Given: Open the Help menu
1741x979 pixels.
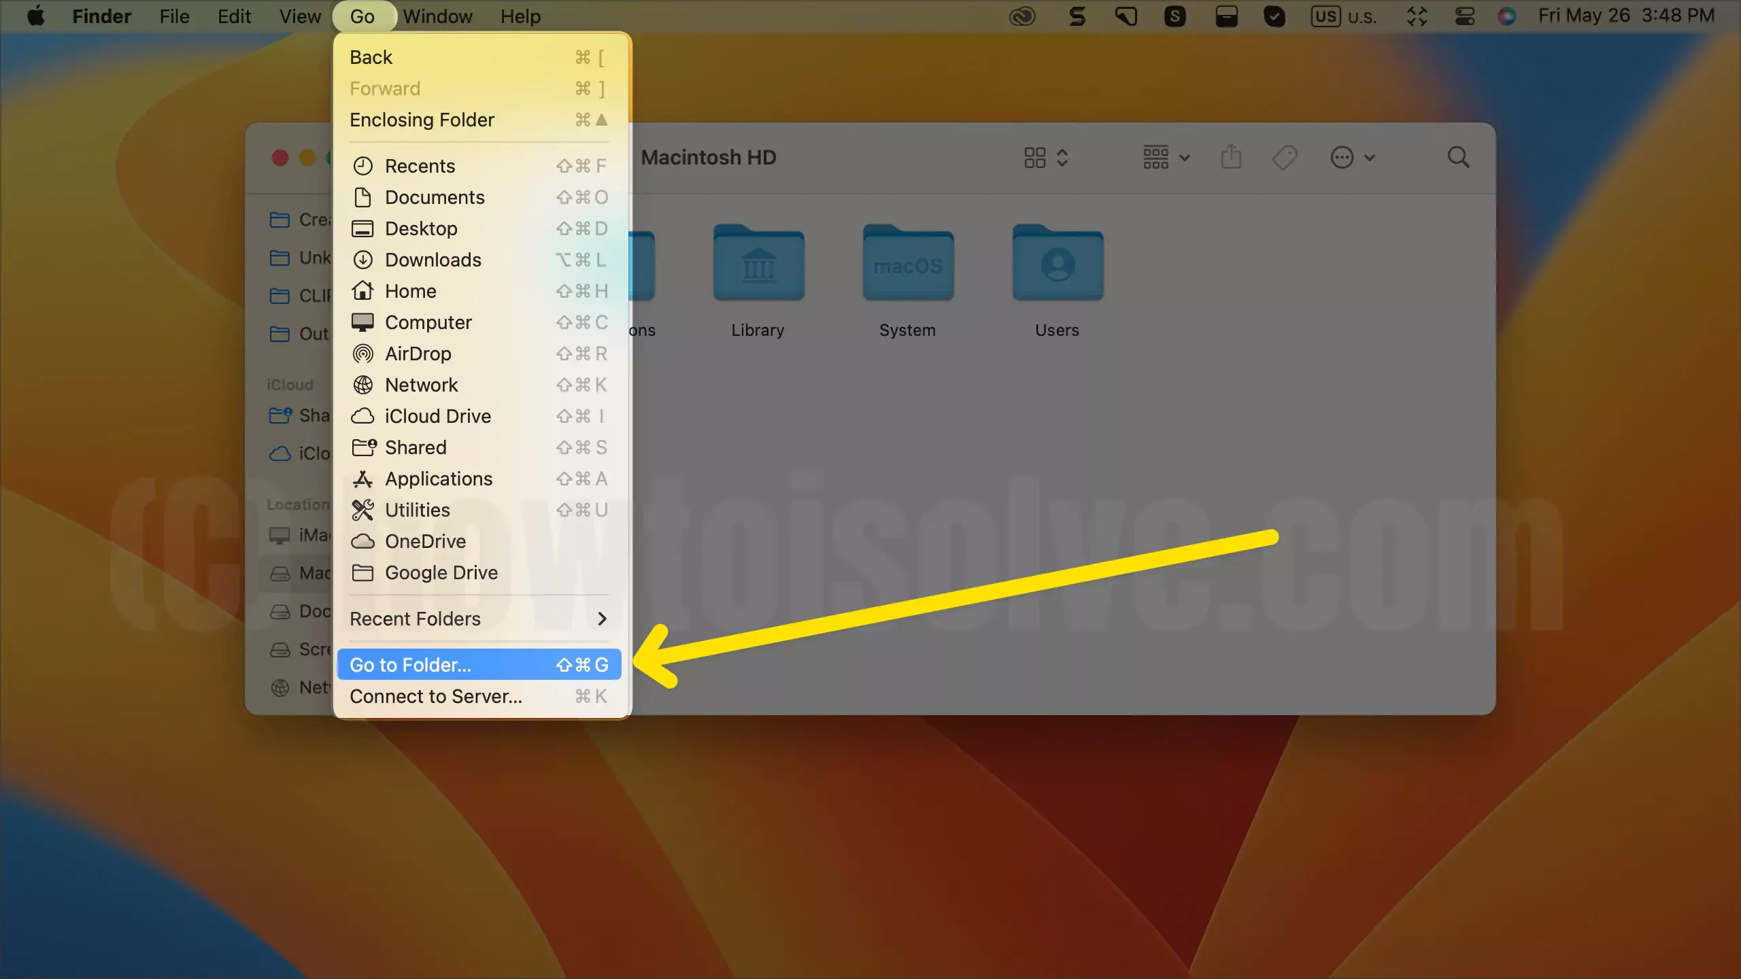Looking at the screenshot, I should tap(520, 16).
